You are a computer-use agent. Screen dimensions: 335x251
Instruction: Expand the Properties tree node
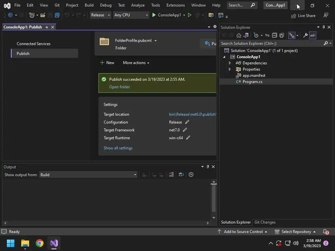coord(230,69)
